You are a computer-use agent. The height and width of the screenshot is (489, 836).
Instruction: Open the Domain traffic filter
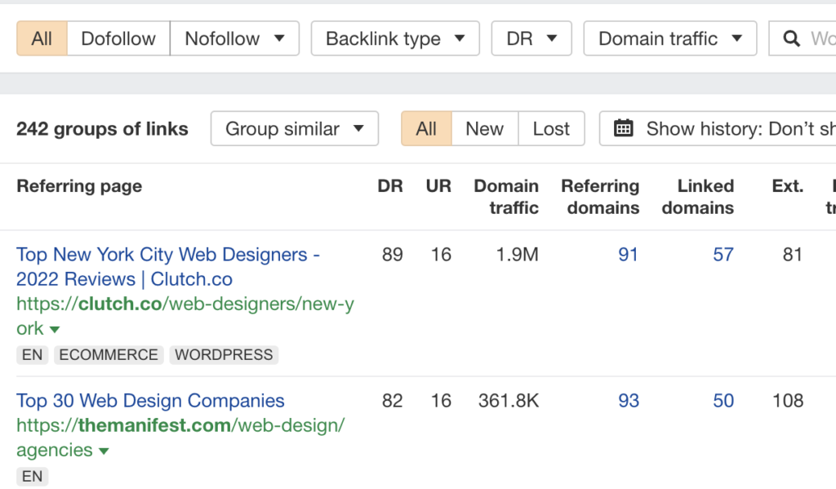[x=669, y=38]
